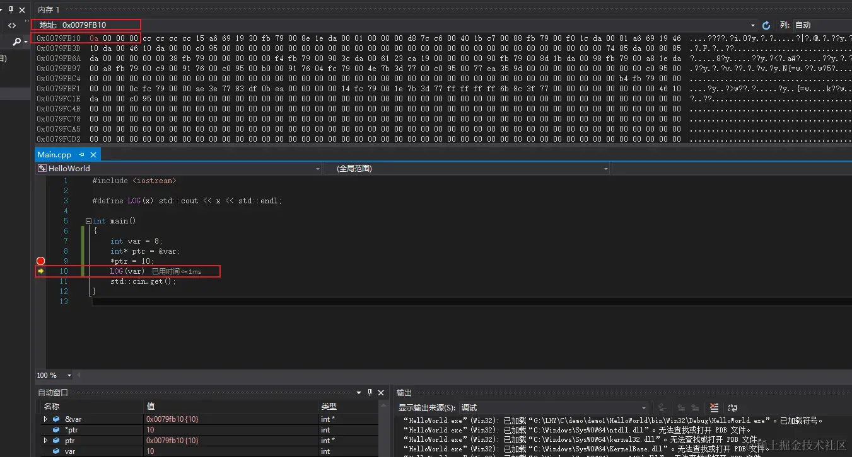Screen dimensions: 852x457
Task: Click the value cell of the &var row
Action: (x=231, y=419)
